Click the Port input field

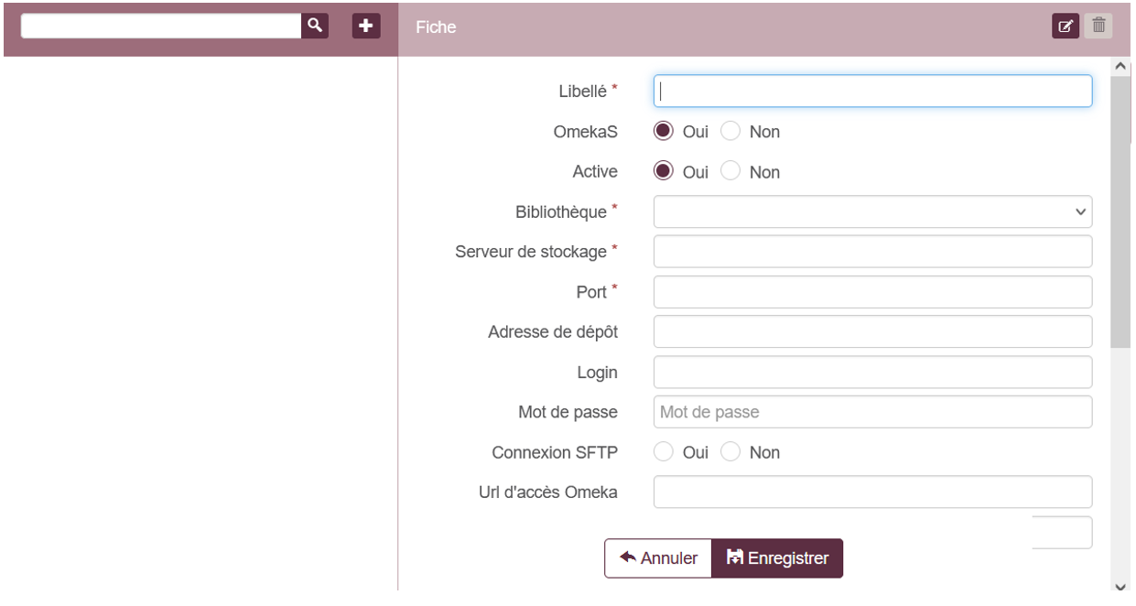871,291
